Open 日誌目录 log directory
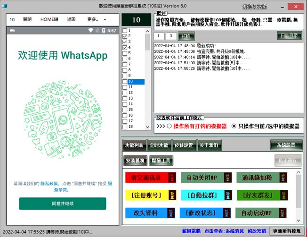This screenshot has width=307, height=237. tap(290, 35)
